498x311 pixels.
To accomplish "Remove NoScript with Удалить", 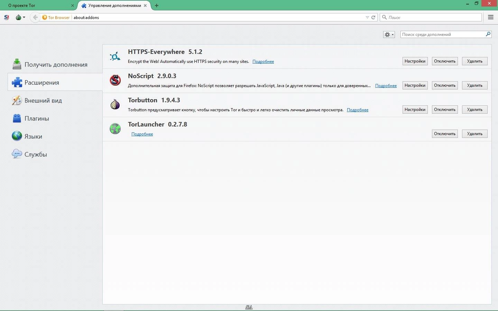I will (x=475, y=85).
